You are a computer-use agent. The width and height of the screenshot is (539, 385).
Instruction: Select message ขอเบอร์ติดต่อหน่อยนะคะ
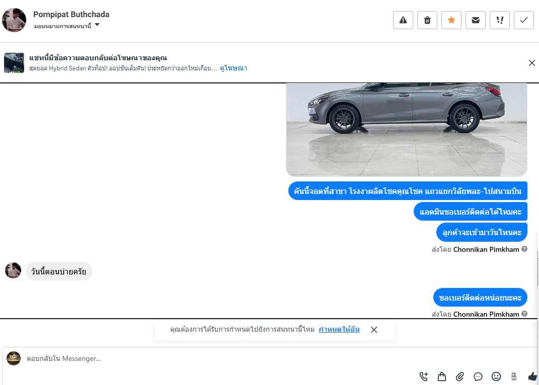coord(480,298)
